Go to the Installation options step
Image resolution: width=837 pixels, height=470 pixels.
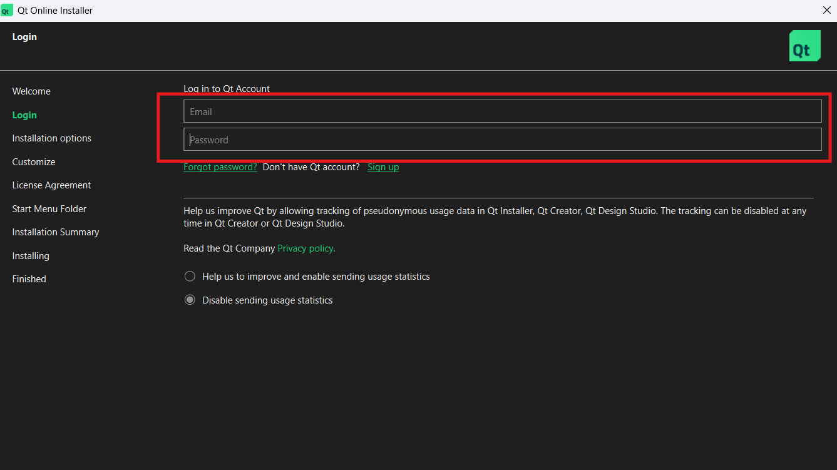click(52, 138)
